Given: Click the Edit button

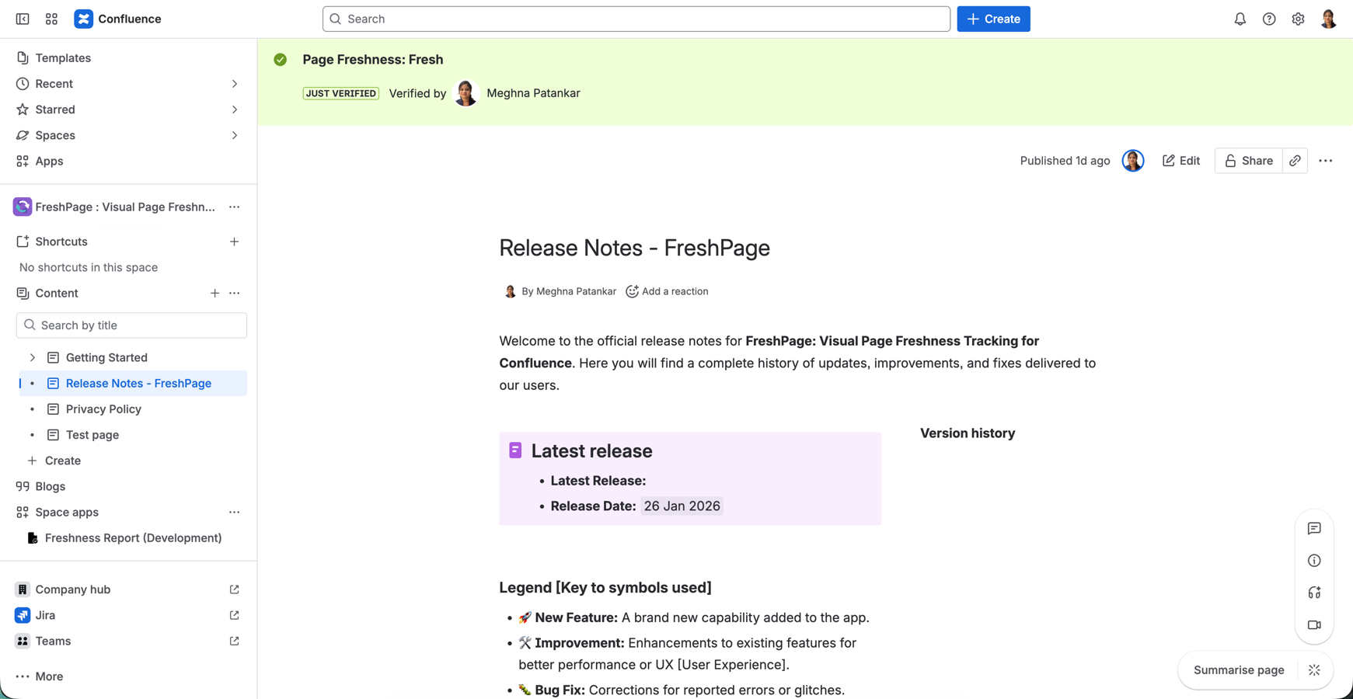Looking at the screenshot, I should [x=1181, y=161].
